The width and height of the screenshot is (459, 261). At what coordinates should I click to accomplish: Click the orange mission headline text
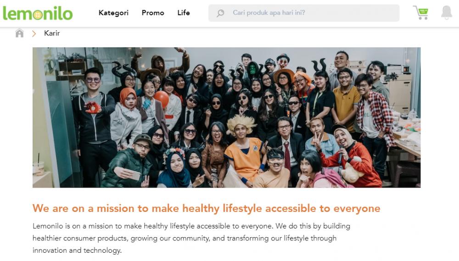point(207,208)
